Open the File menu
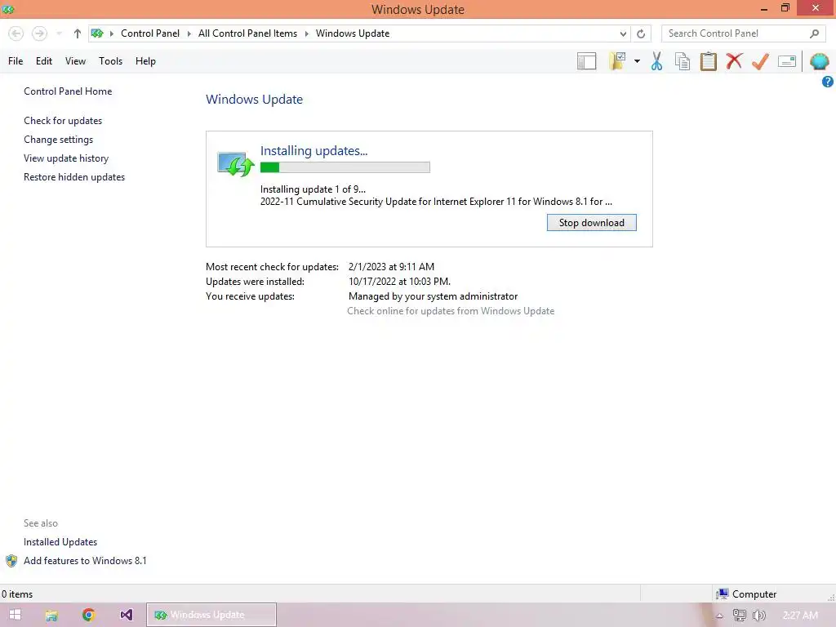Image resolution: width=836 pixels, height=627 pixels. point(16,61)
